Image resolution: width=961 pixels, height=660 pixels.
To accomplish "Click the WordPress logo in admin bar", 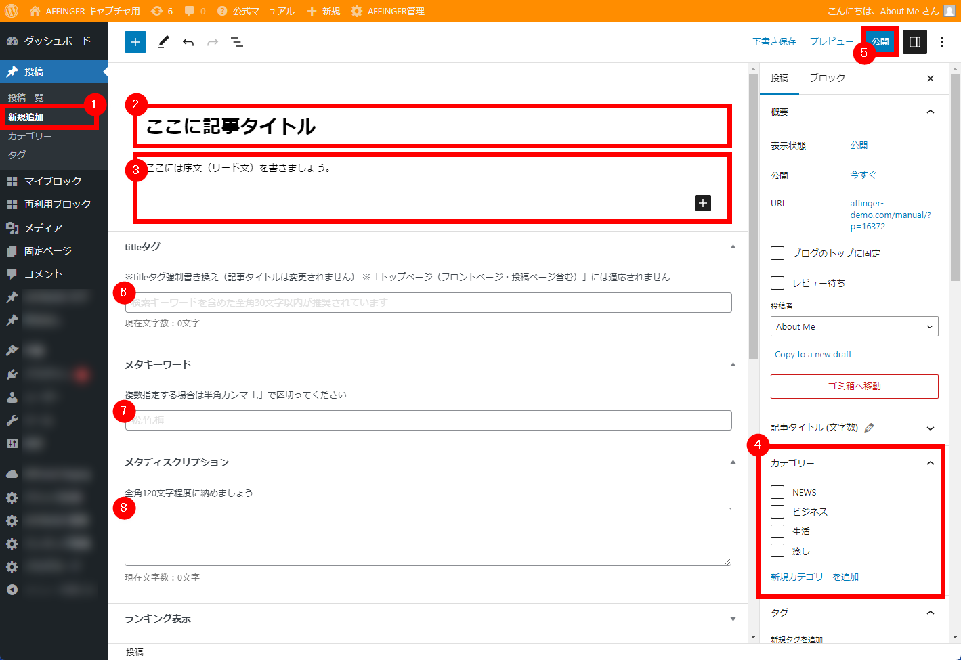I will pyautogui.click(x=12, y=11).
